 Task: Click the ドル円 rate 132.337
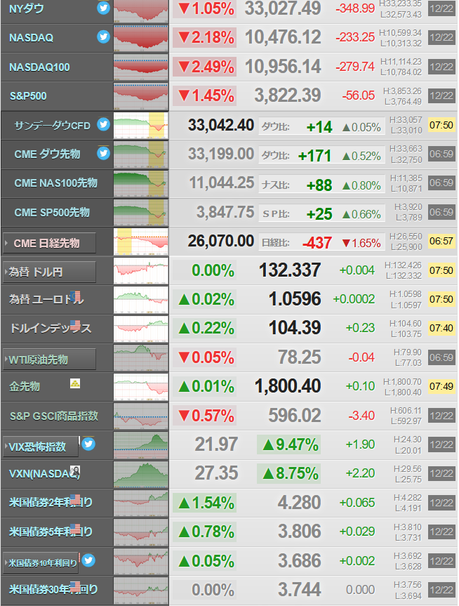[x=290, y=270]
